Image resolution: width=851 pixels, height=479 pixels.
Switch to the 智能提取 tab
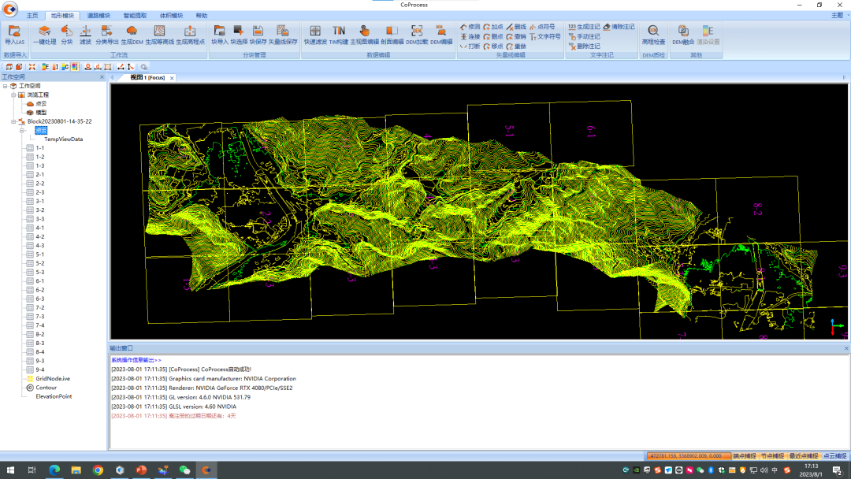tap(136, 16)
